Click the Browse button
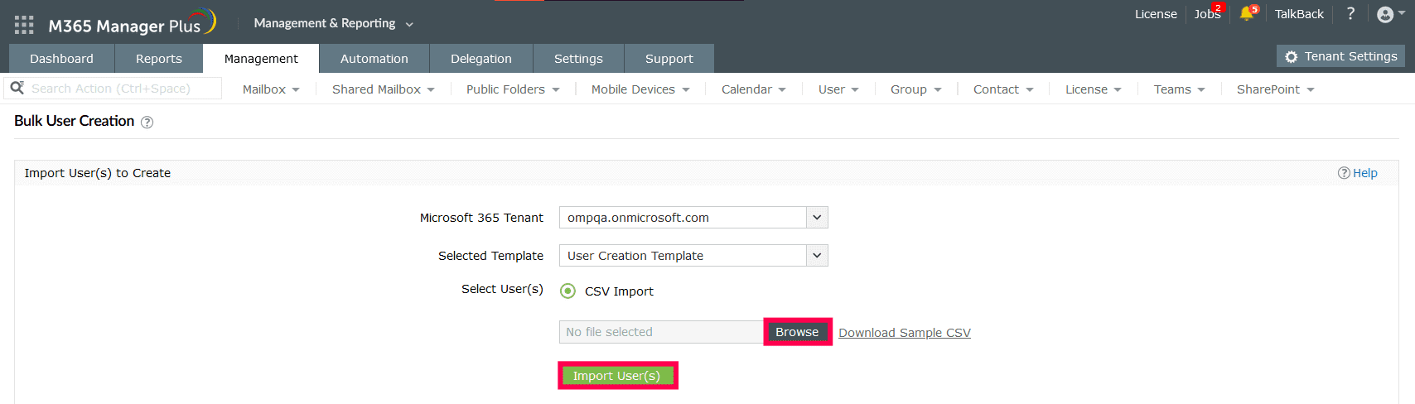 797,332
